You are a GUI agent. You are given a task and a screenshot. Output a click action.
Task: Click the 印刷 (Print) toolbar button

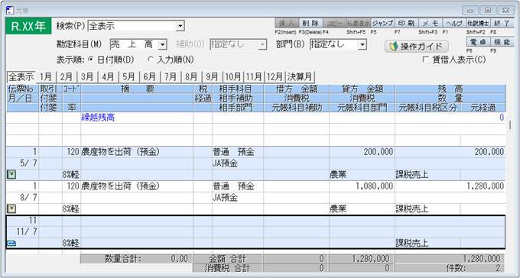click(x=406, y=23)
